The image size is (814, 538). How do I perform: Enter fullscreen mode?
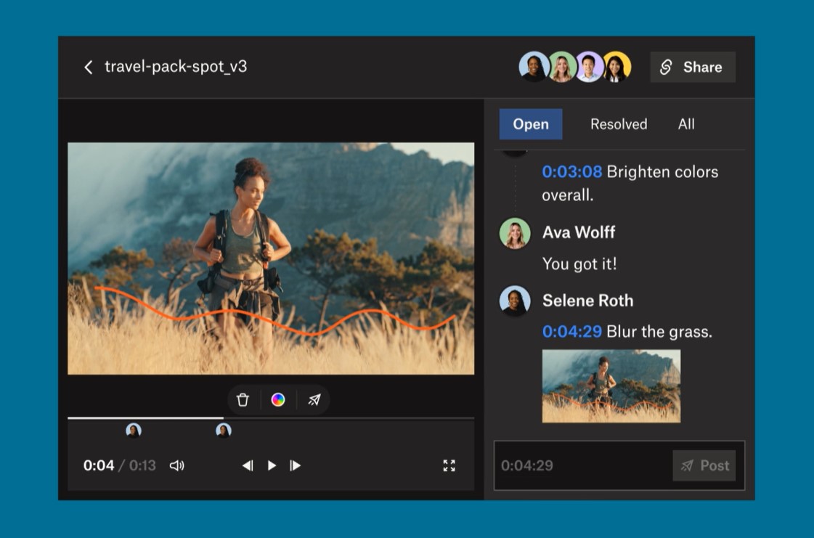[449, 466]
